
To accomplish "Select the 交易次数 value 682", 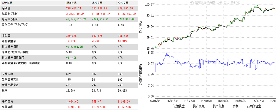I will point(69,74).
